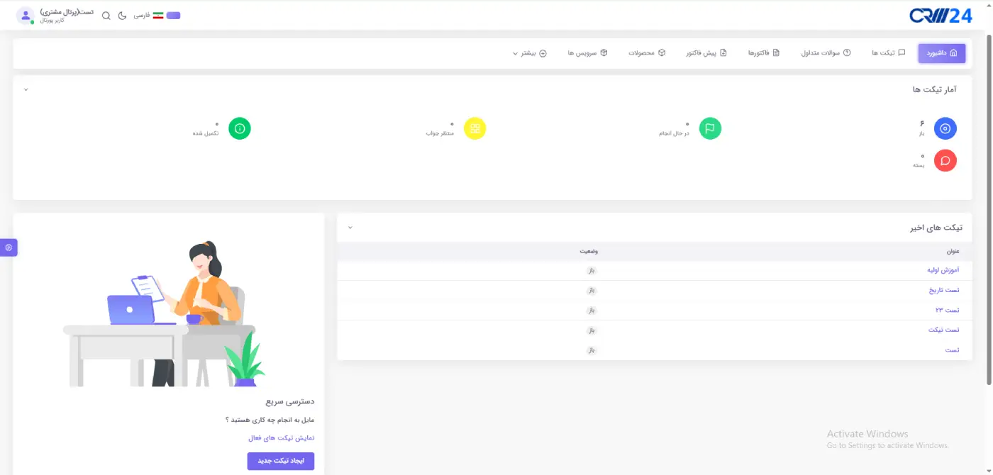
Task: Open the تیکت ها menu tab
Action: (888, 53)
